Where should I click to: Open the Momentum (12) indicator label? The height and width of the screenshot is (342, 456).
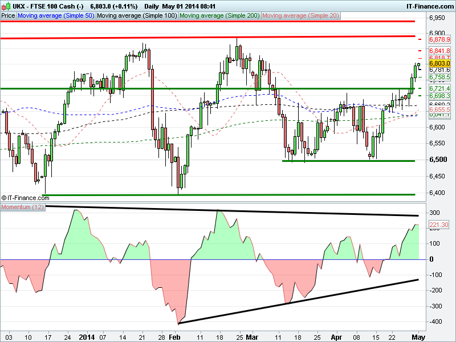click(x=23, y=206)
